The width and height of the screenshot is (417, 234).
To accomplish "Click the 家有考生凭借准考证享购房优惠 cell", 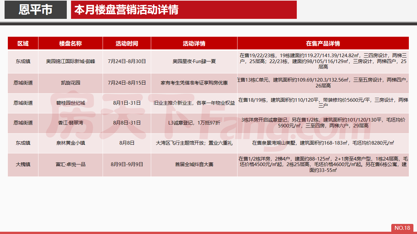I will click(194, 83).
